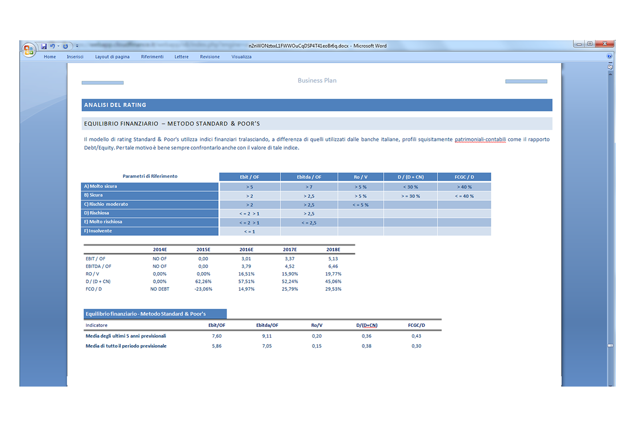Click the 'Ebitda / OF' blue column header
The width and height of the screenshot is (635, 426).
tap(309, 177)
